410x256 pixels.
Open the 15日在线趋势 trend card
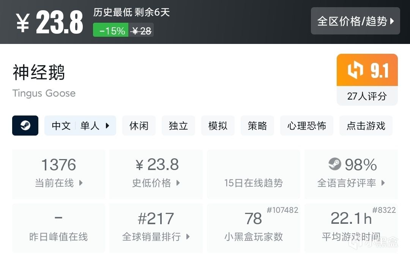coord(254,175)
